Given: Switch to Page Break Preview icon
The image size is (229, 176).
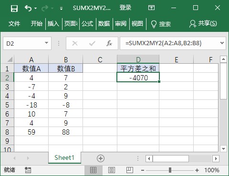Looking at the screenshot, I should click(130, 170).
